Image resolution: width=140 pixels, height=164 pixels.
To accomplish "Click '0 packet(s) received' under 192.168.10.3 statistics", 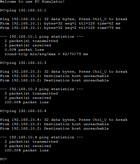I will click(28, 98).
